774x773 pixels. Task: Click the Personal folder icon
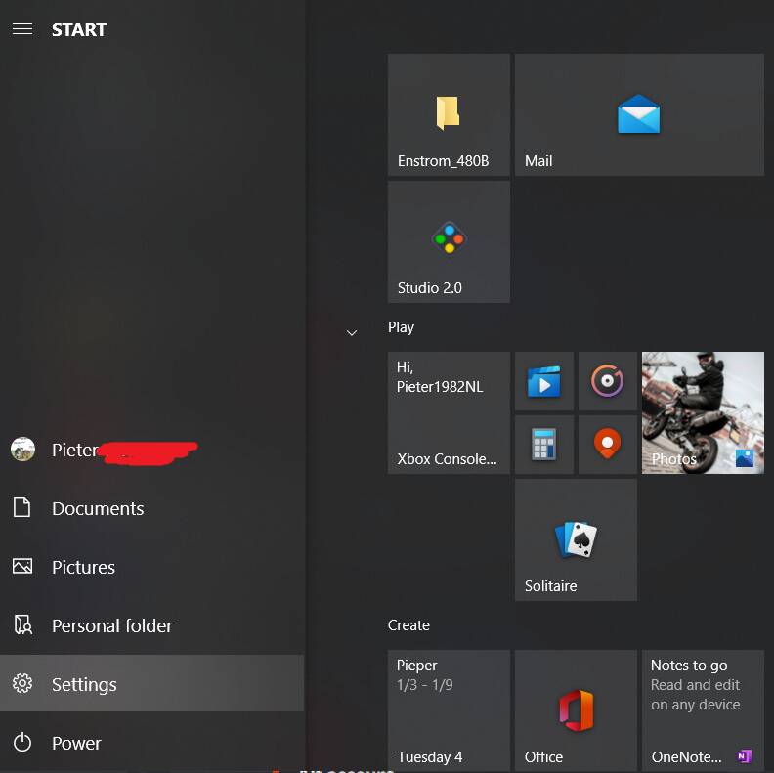(x=22, y=624)
